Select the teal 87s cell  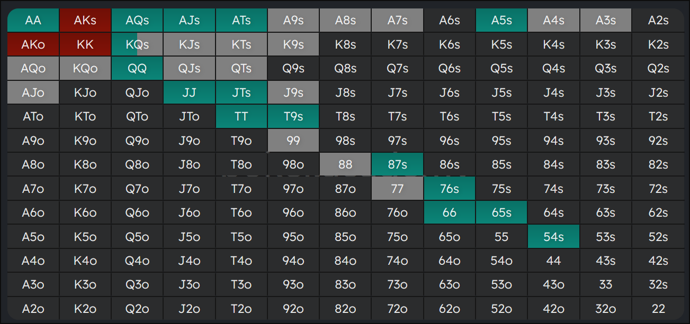(x=397, y=165)
